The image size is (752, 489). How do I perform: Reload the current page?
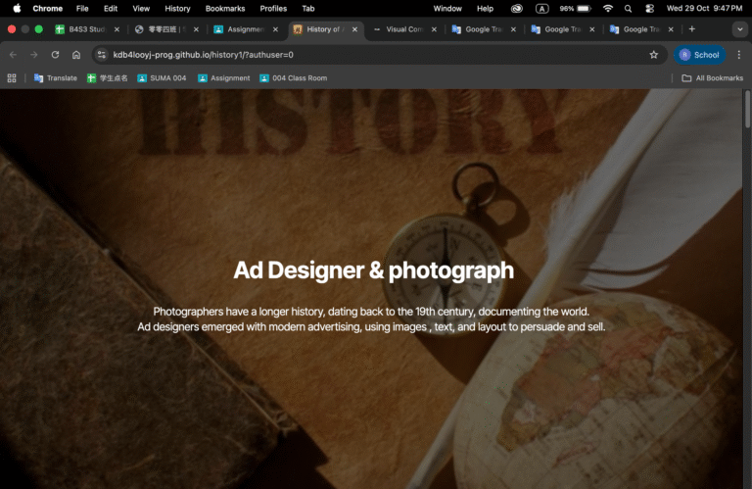click(x=55, y=55)
